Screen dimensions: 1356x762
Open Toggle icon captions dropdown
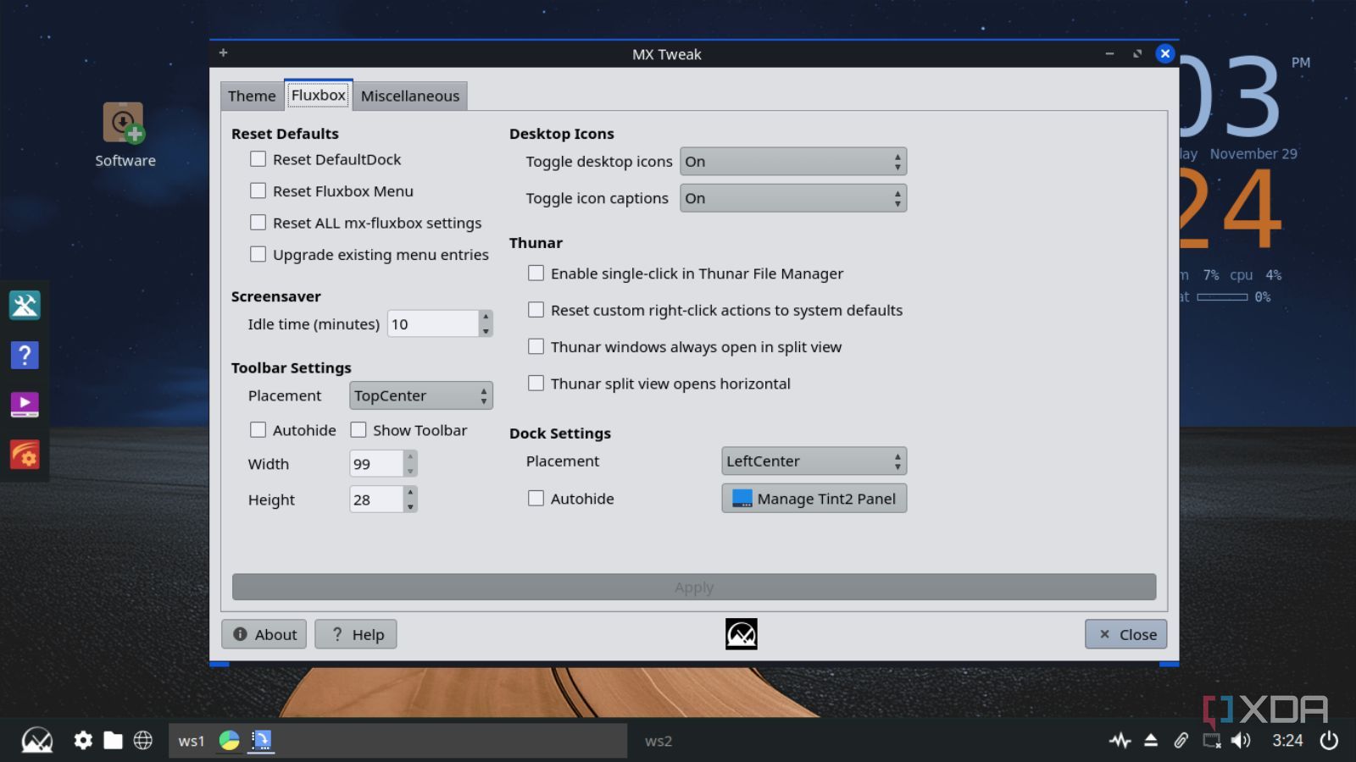[793, 198]
